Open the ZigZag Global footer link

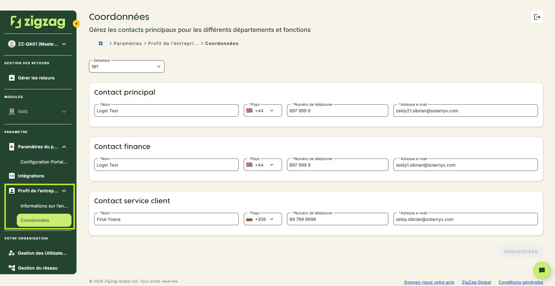(476, 282)
